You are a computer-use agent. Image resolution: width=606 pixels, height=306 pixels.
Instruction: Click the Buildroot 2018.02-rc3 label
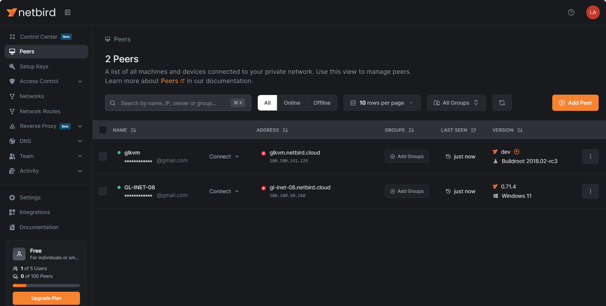529,161
